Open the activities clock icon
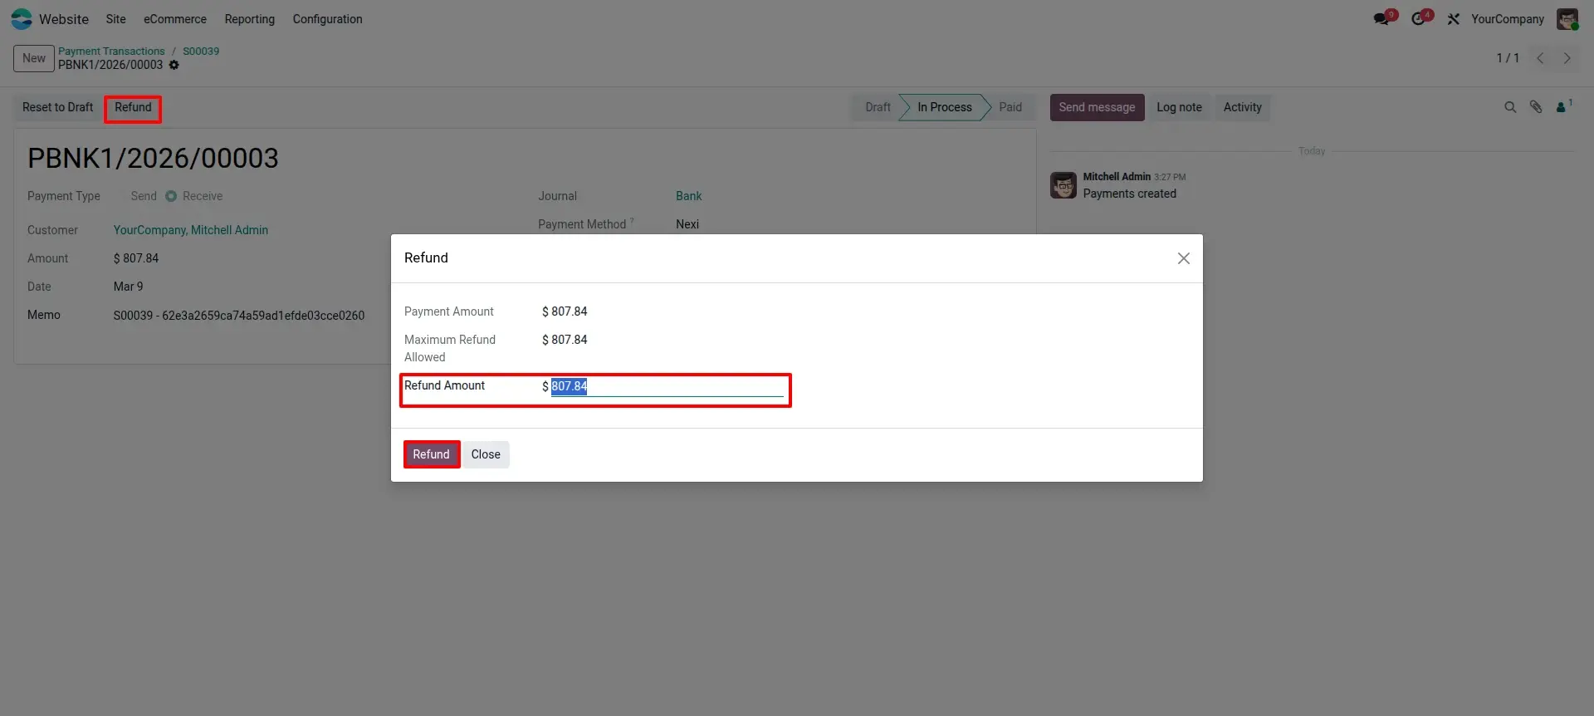This screenshot has height=716, width=1594. click(x=1420, y=18)
